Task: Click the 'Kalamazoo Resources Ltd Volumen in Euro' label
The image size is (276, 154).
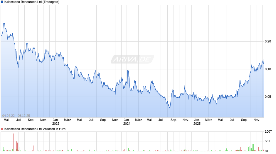Action: point(35,129)
